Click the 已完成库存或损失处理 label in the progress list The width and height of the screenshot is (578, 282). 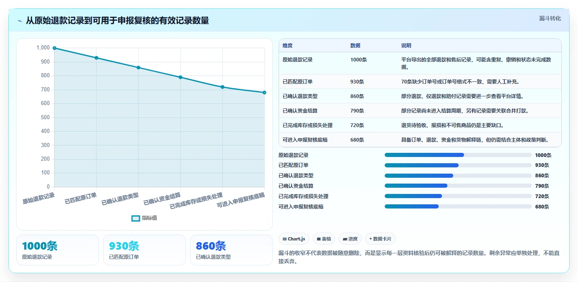[304, 196]
